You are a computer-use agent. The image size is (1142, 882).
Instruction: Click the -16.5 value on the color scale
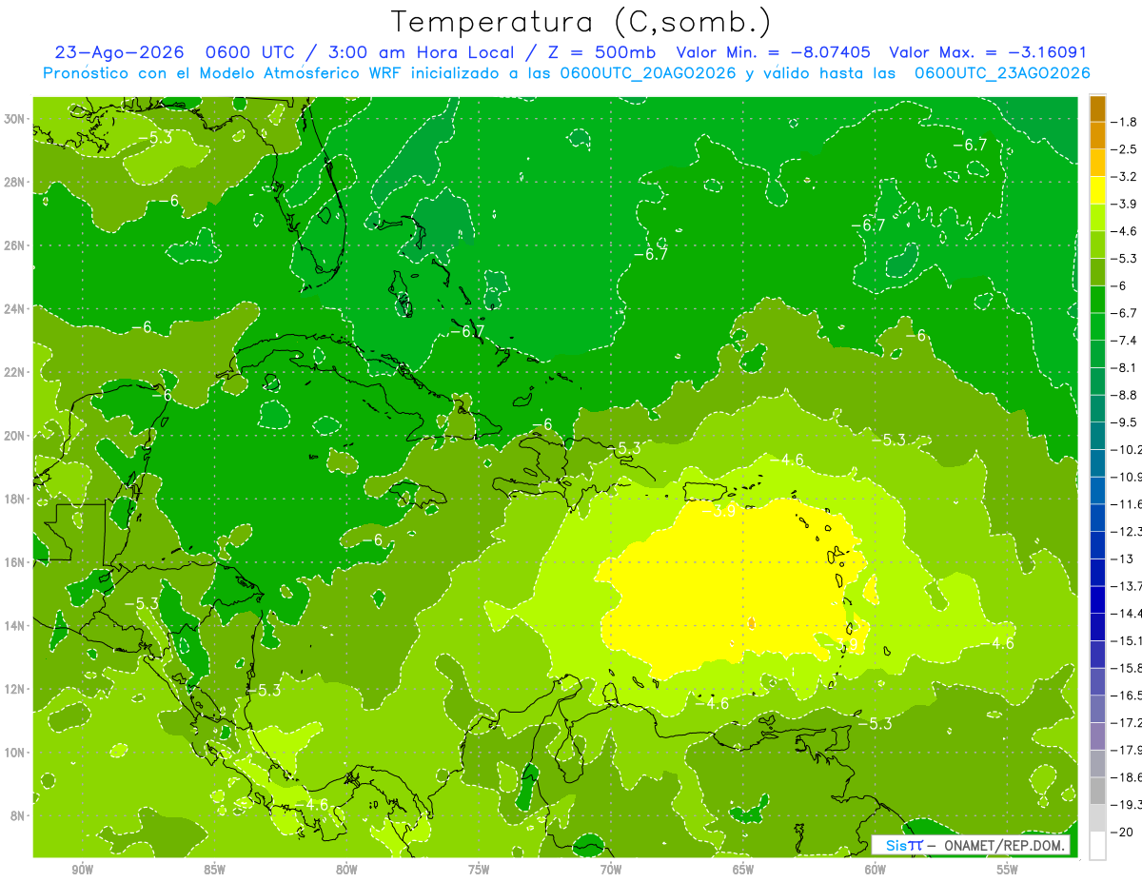tap(1128, 696)
